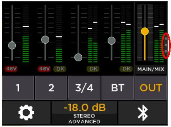Click the channel 2 fader knob

(45, 40)
